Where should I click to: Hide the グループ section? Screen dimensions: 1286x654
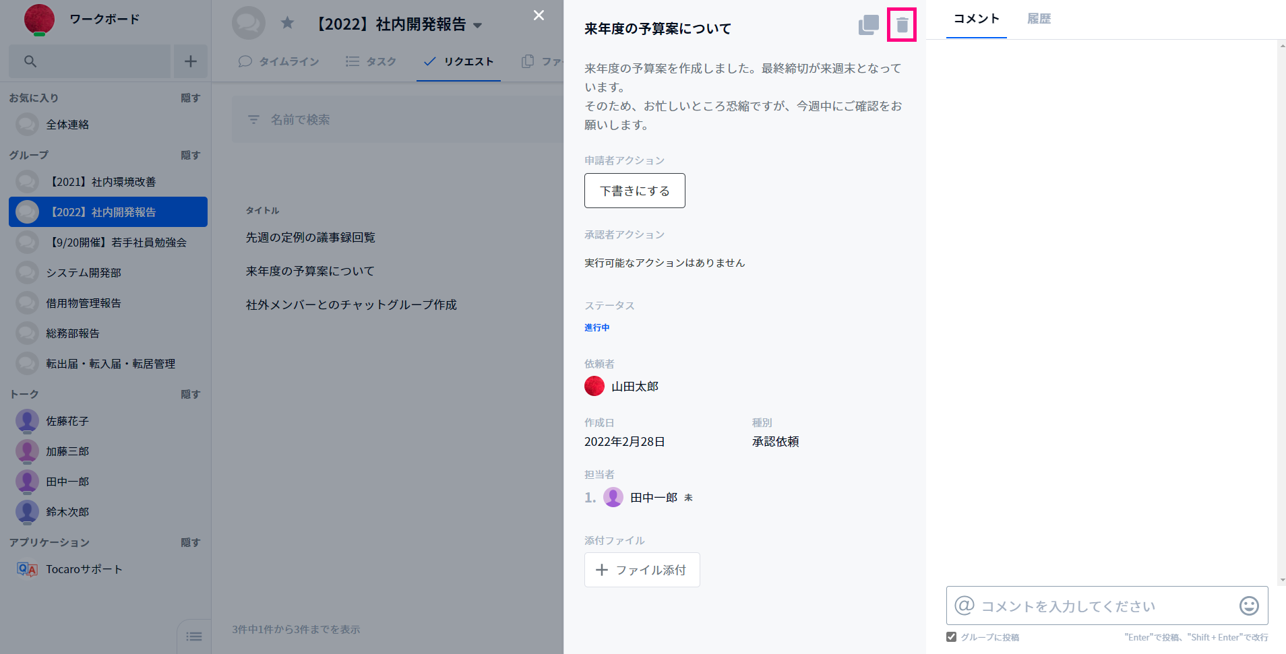[x=190, y=155]
